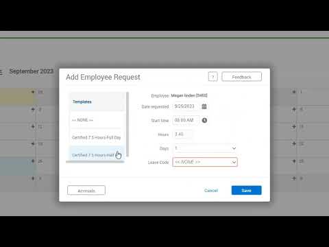The image size is (329, 247).
Task: Select the << NONE >> template
Action: 97,120
